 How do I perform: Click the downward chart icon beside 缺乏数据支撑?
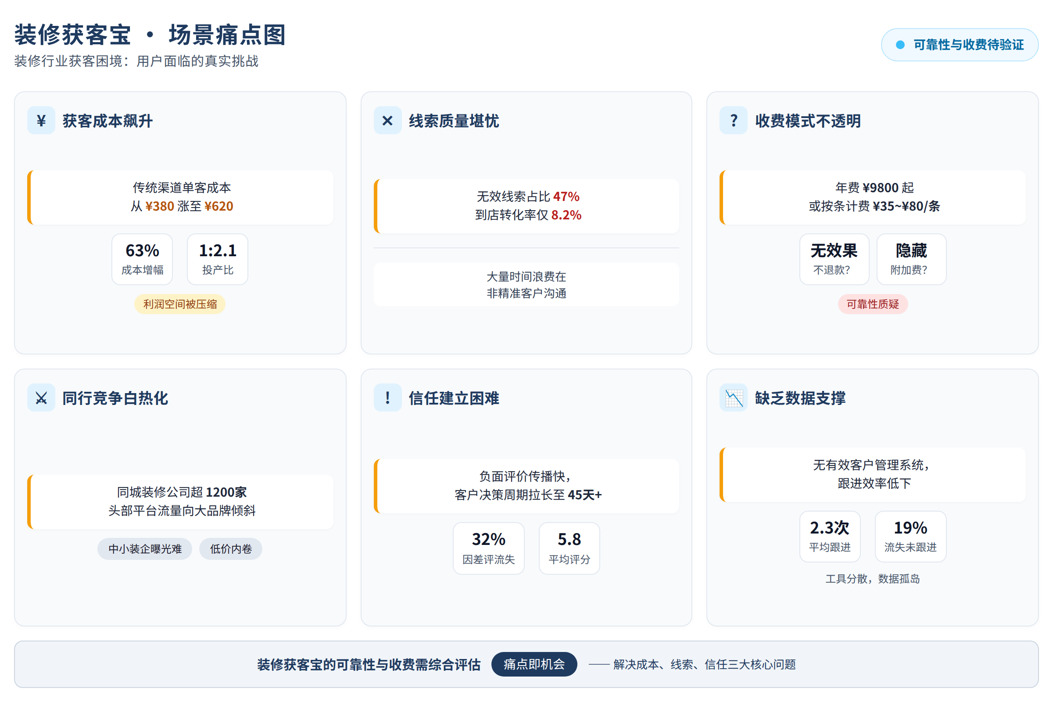[x=734, y=398]
